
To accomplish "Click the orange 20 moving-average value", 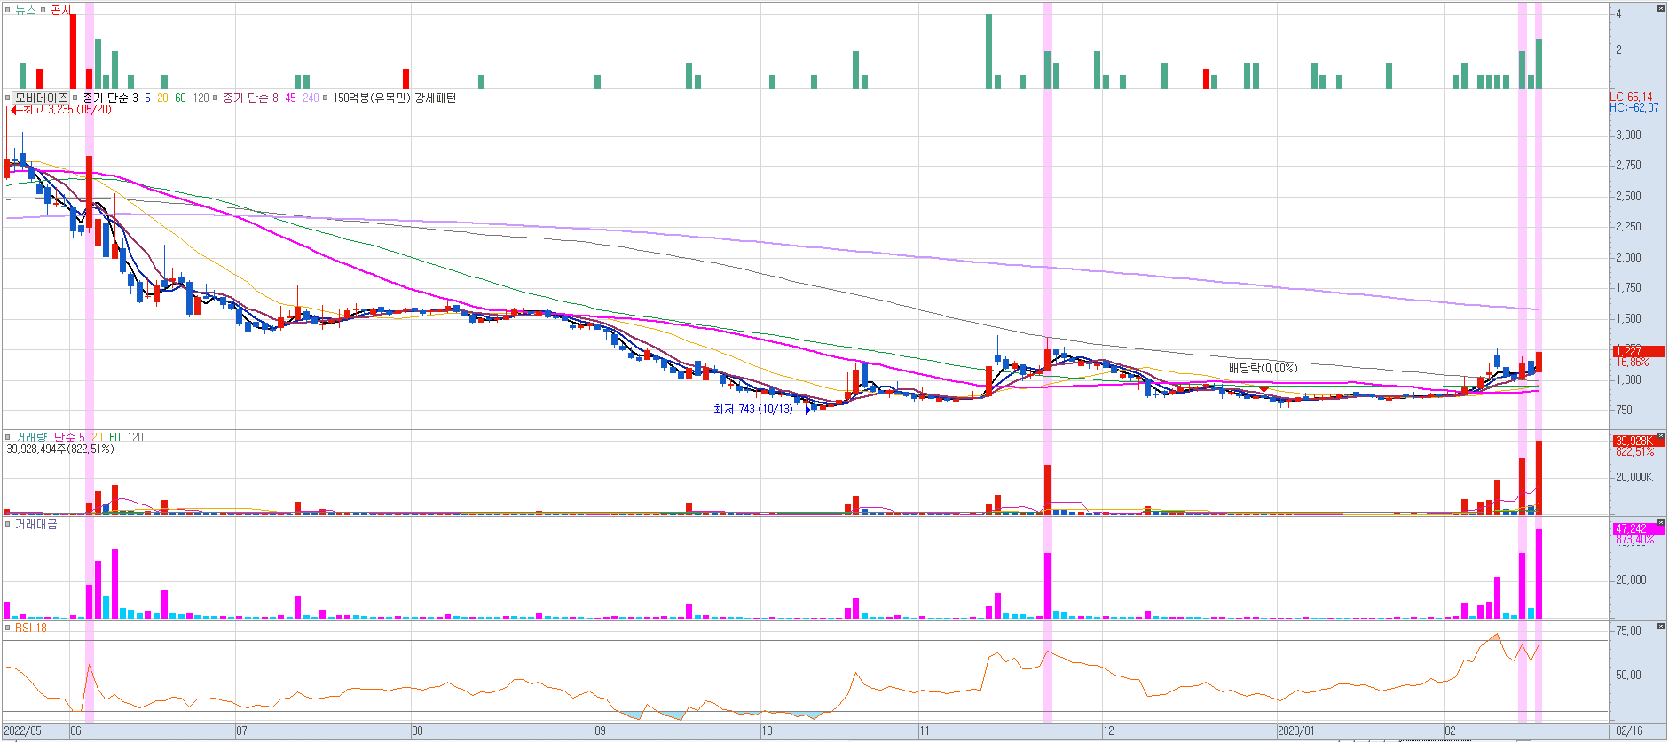I will tap(162, 98).
